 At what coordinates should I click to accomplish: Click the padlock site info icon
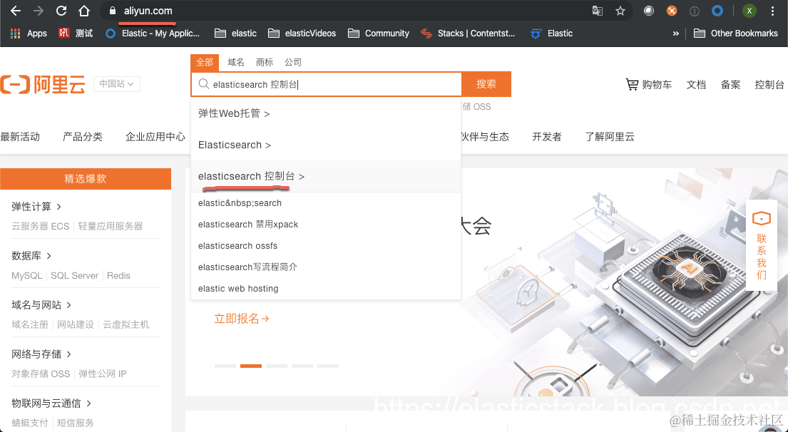click(x=112, y=11)
